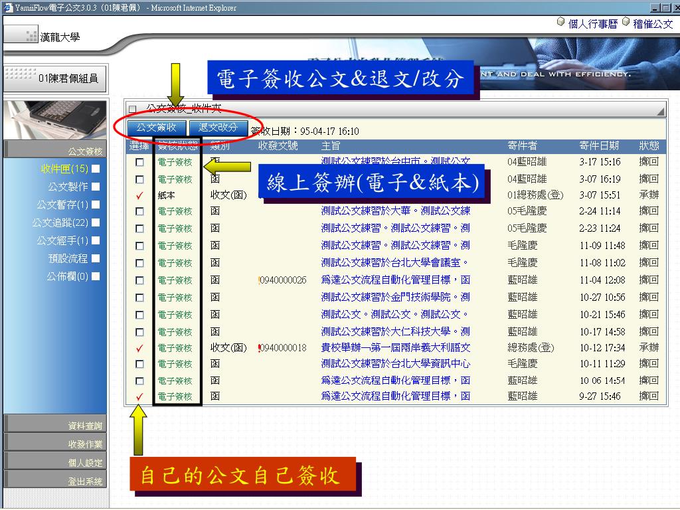Click white square icon next to 公文追蹤(22)

(96, 222)
